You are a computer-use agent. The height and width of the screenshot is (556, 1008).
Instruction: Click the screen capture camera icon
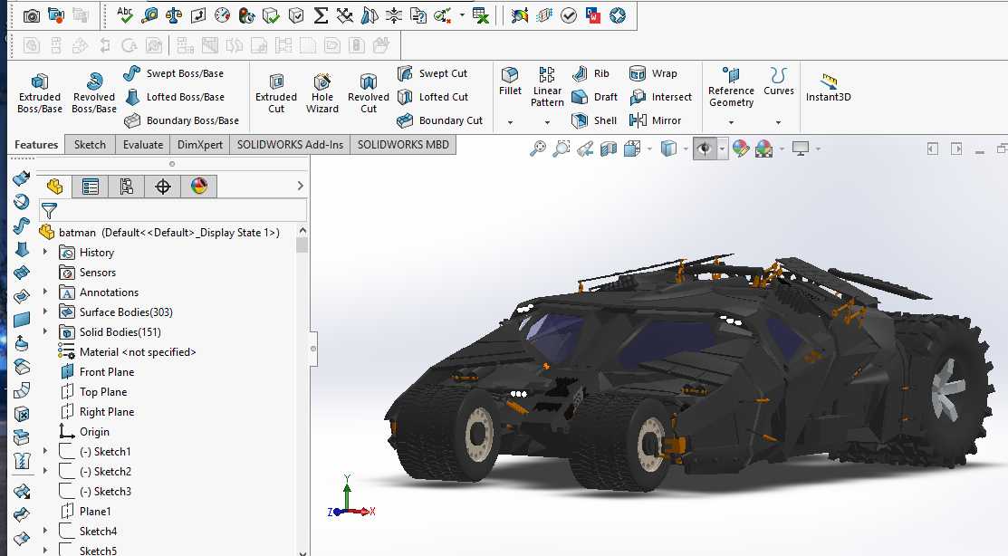pos(31,15)
